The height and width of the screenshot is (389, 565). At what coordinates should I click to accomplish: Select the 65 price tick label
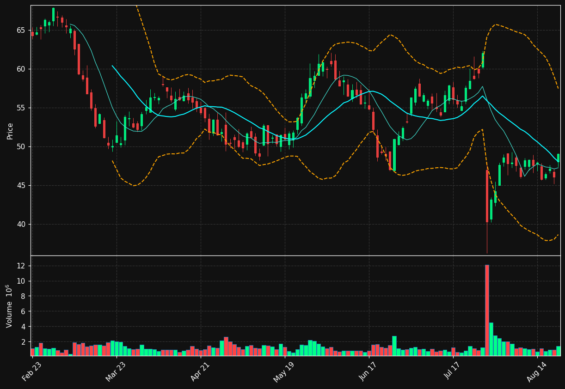click(x=21, y=30)
